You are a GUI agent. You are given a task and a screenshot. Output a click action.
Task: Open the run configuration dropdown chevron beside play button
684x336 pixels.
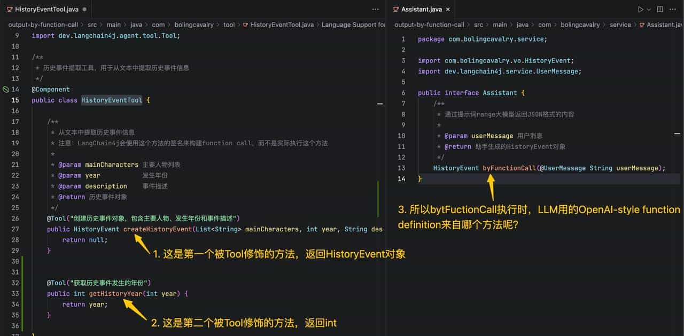(x=649, y=9)
